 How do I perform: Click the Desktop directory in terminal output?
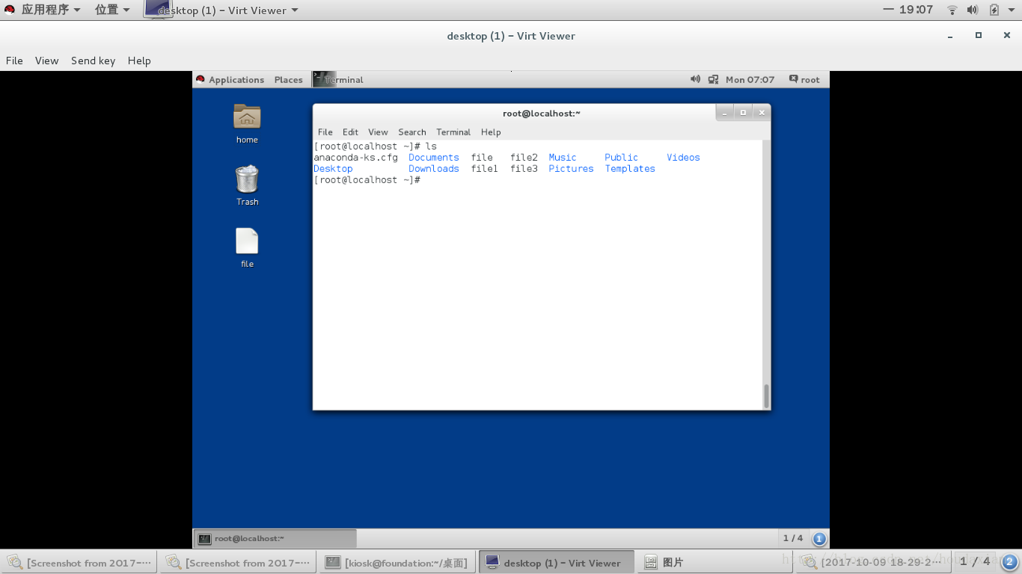(333, 169)
